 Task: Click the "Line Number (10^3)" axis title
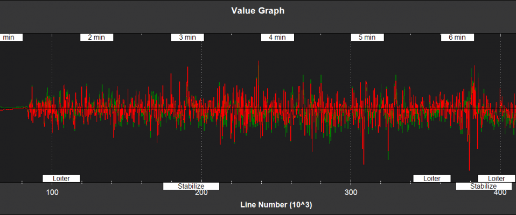coord(276,205)
